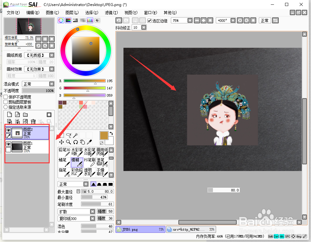Image resolution: width=311 pixels, height=242 pixels.
Task: Open the 混合模式 blending mode dropdown
Action: click(52, 84)
